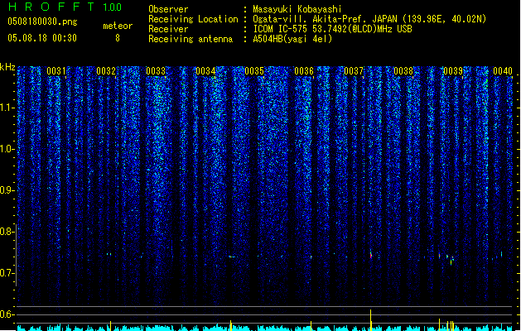Click the 0035 time marker
Image resolution: width=521 pixels, height=331 pixels.
(254, 71)
